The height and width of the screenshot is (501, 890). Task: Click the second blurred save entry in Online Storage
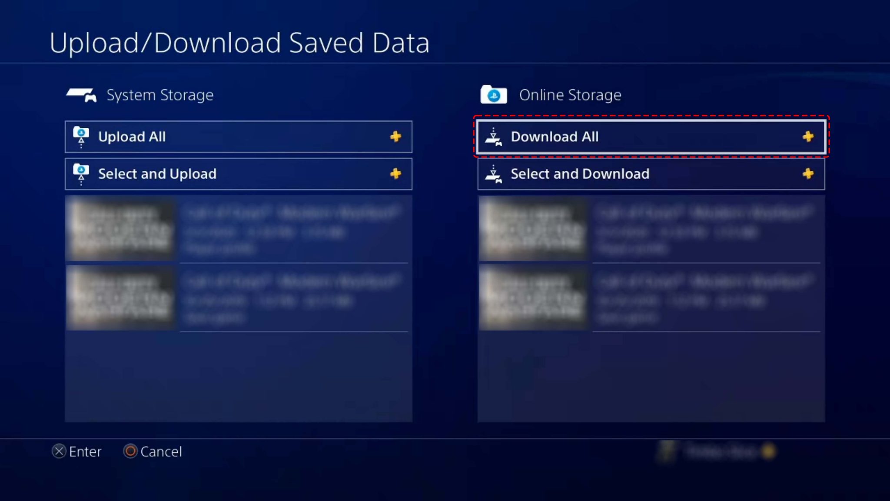pyautogui.click(x=650, y=298)
